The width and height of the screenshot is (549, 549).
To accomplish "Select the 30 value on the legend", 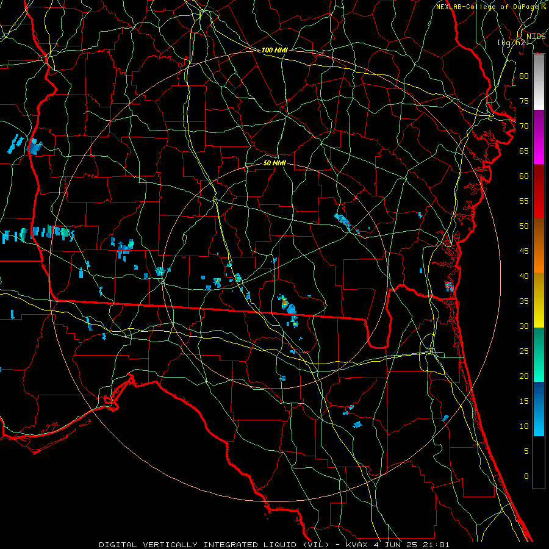I will tap(524, 326).
